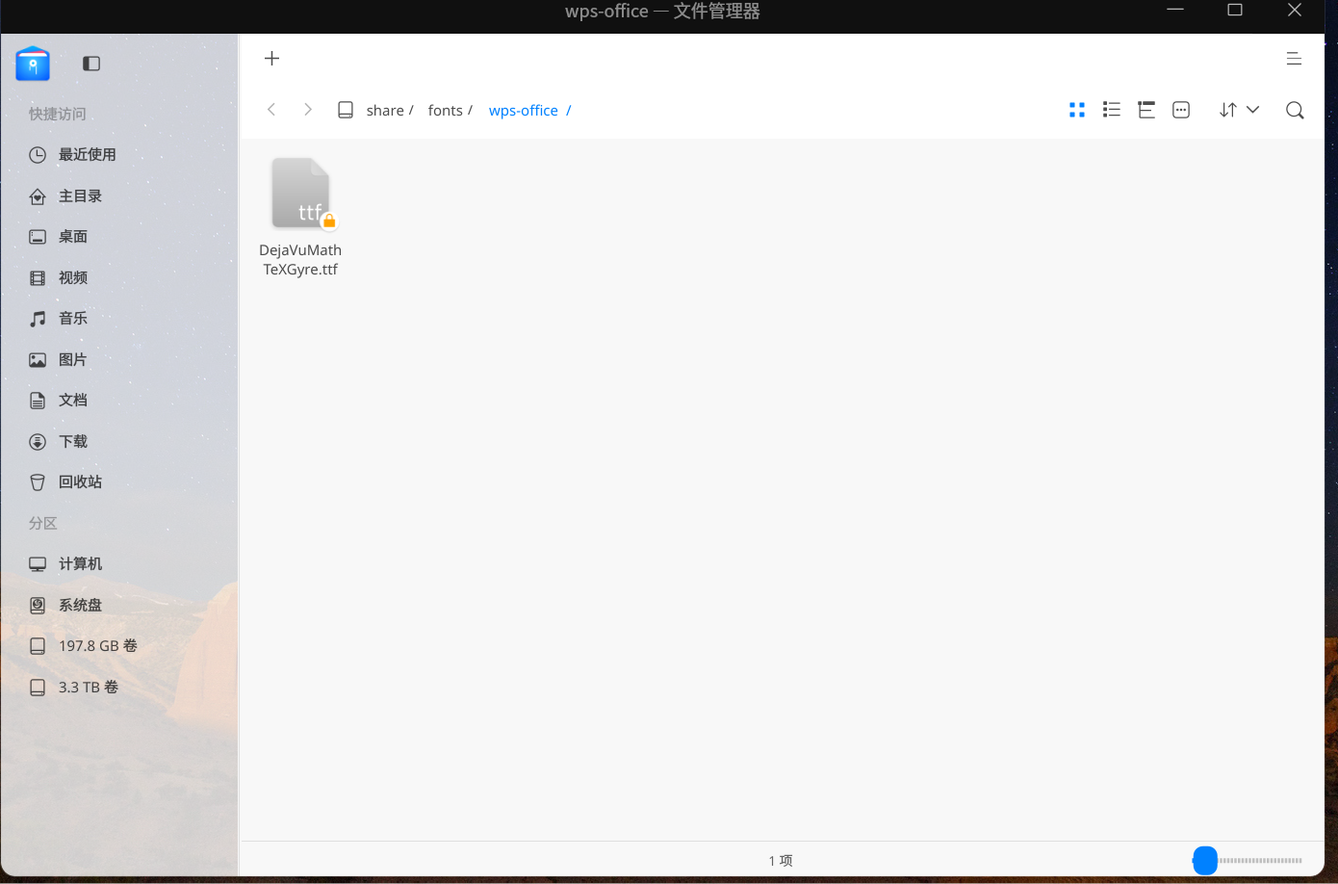Open the hamburger main menu
This screenshot has width=1338, height=884.
click(x=1294, y=59)
